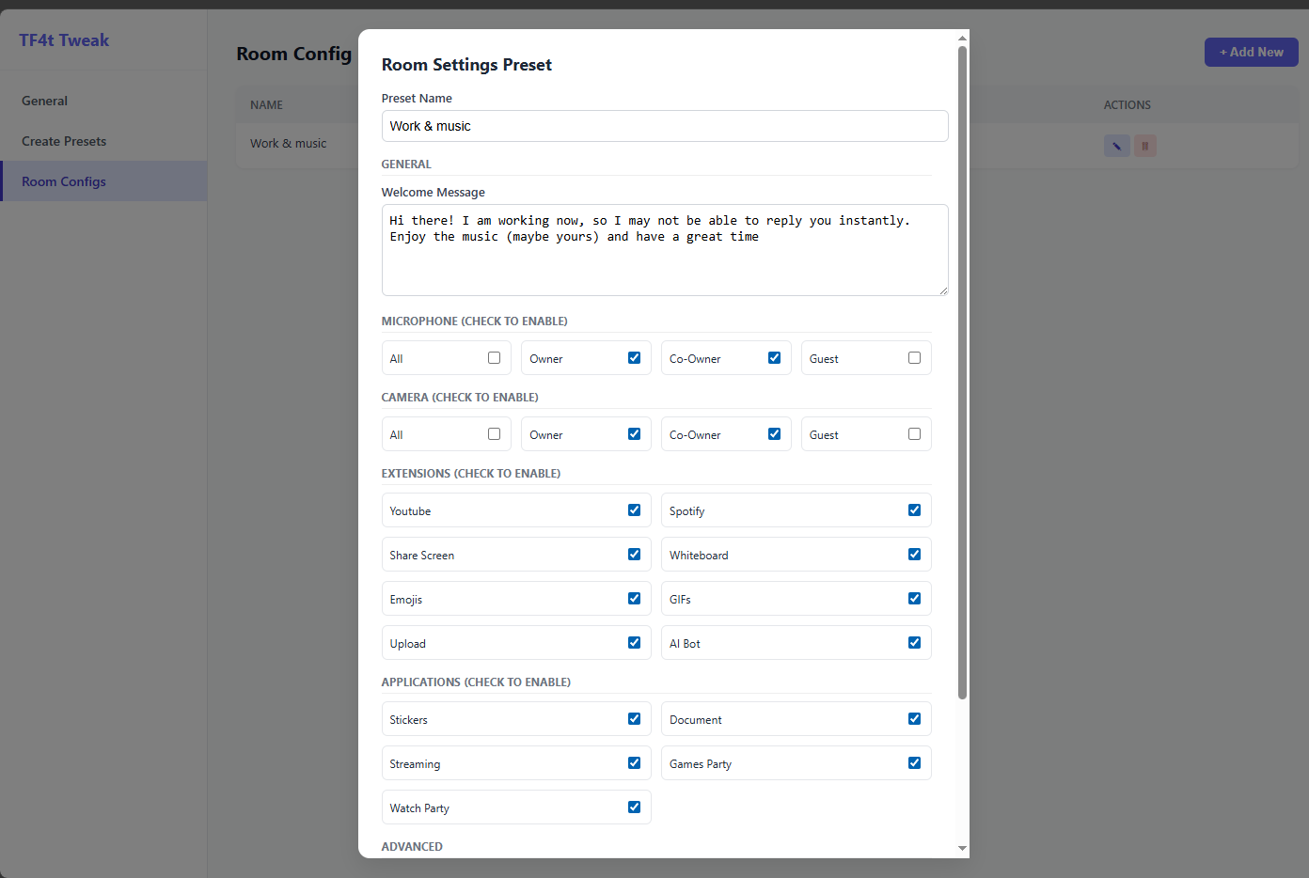
Task: Disable the Youtube extension
Action: click(x=634, y=510)
